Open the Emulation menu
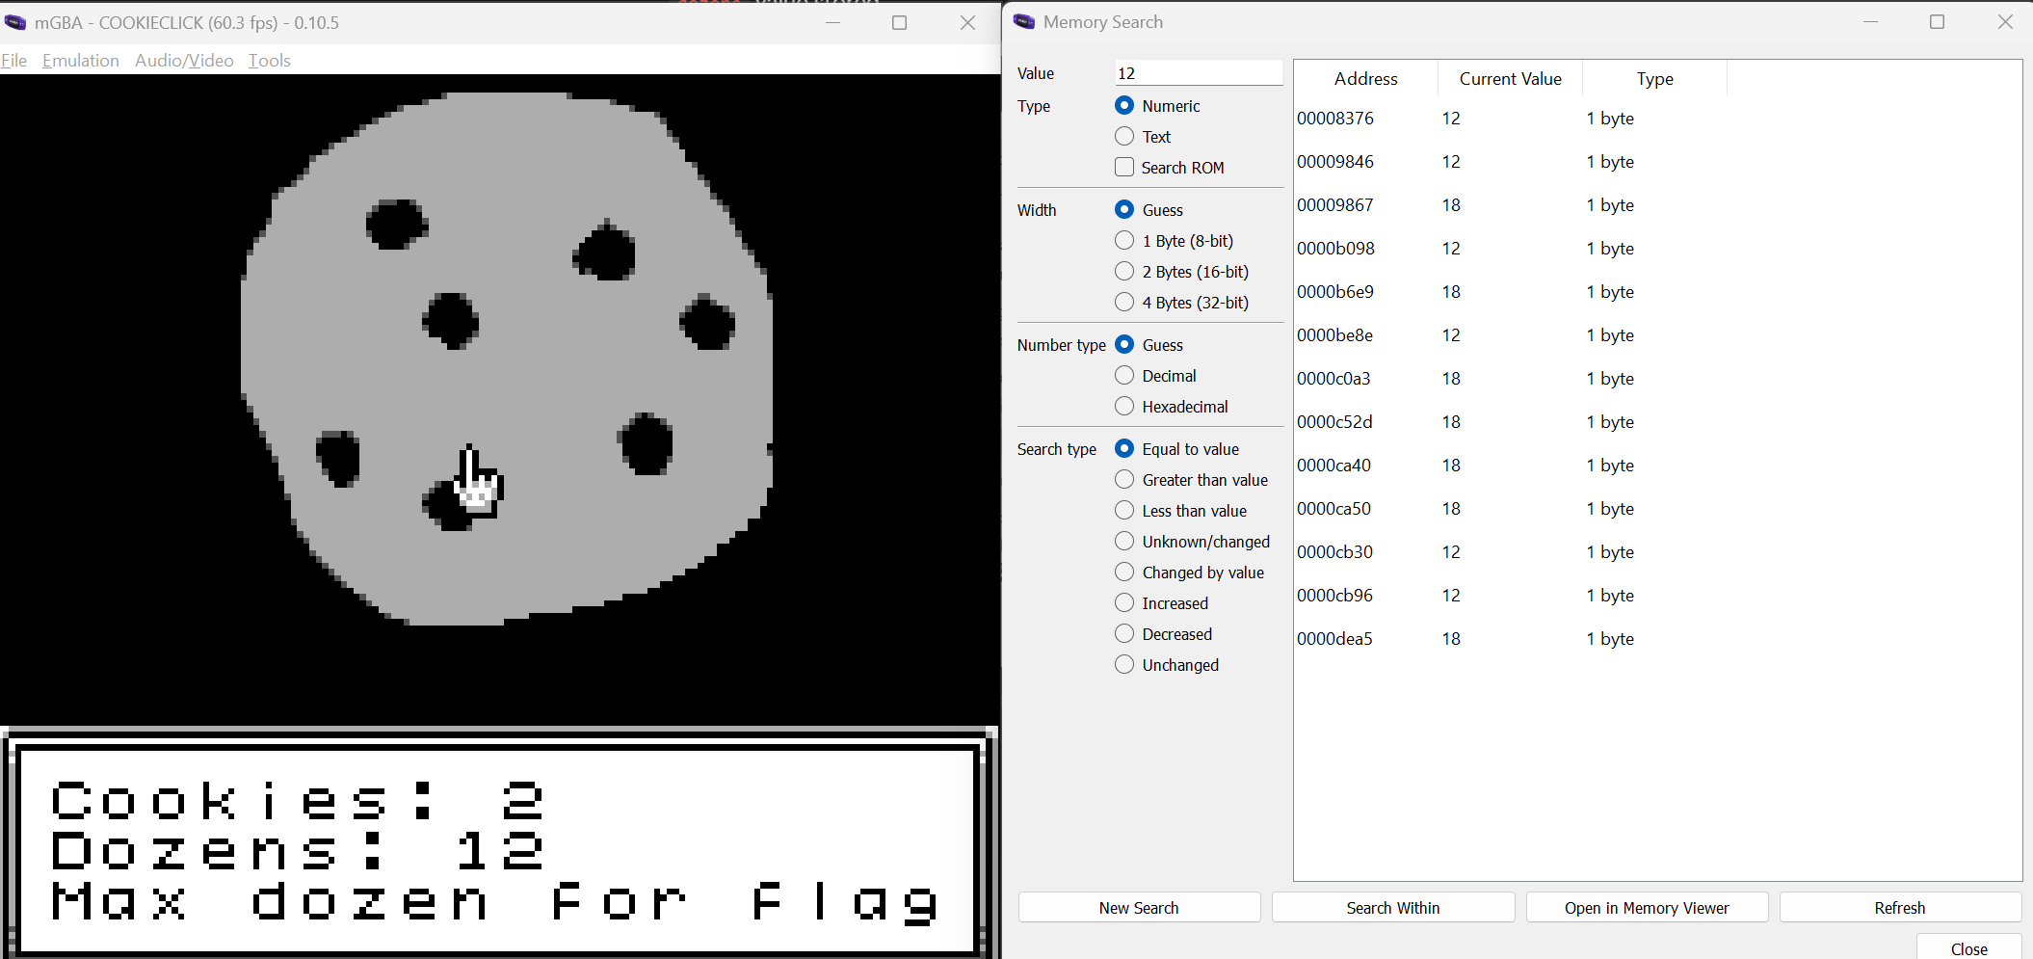2033x959 pixels. (x=81, y=61)
